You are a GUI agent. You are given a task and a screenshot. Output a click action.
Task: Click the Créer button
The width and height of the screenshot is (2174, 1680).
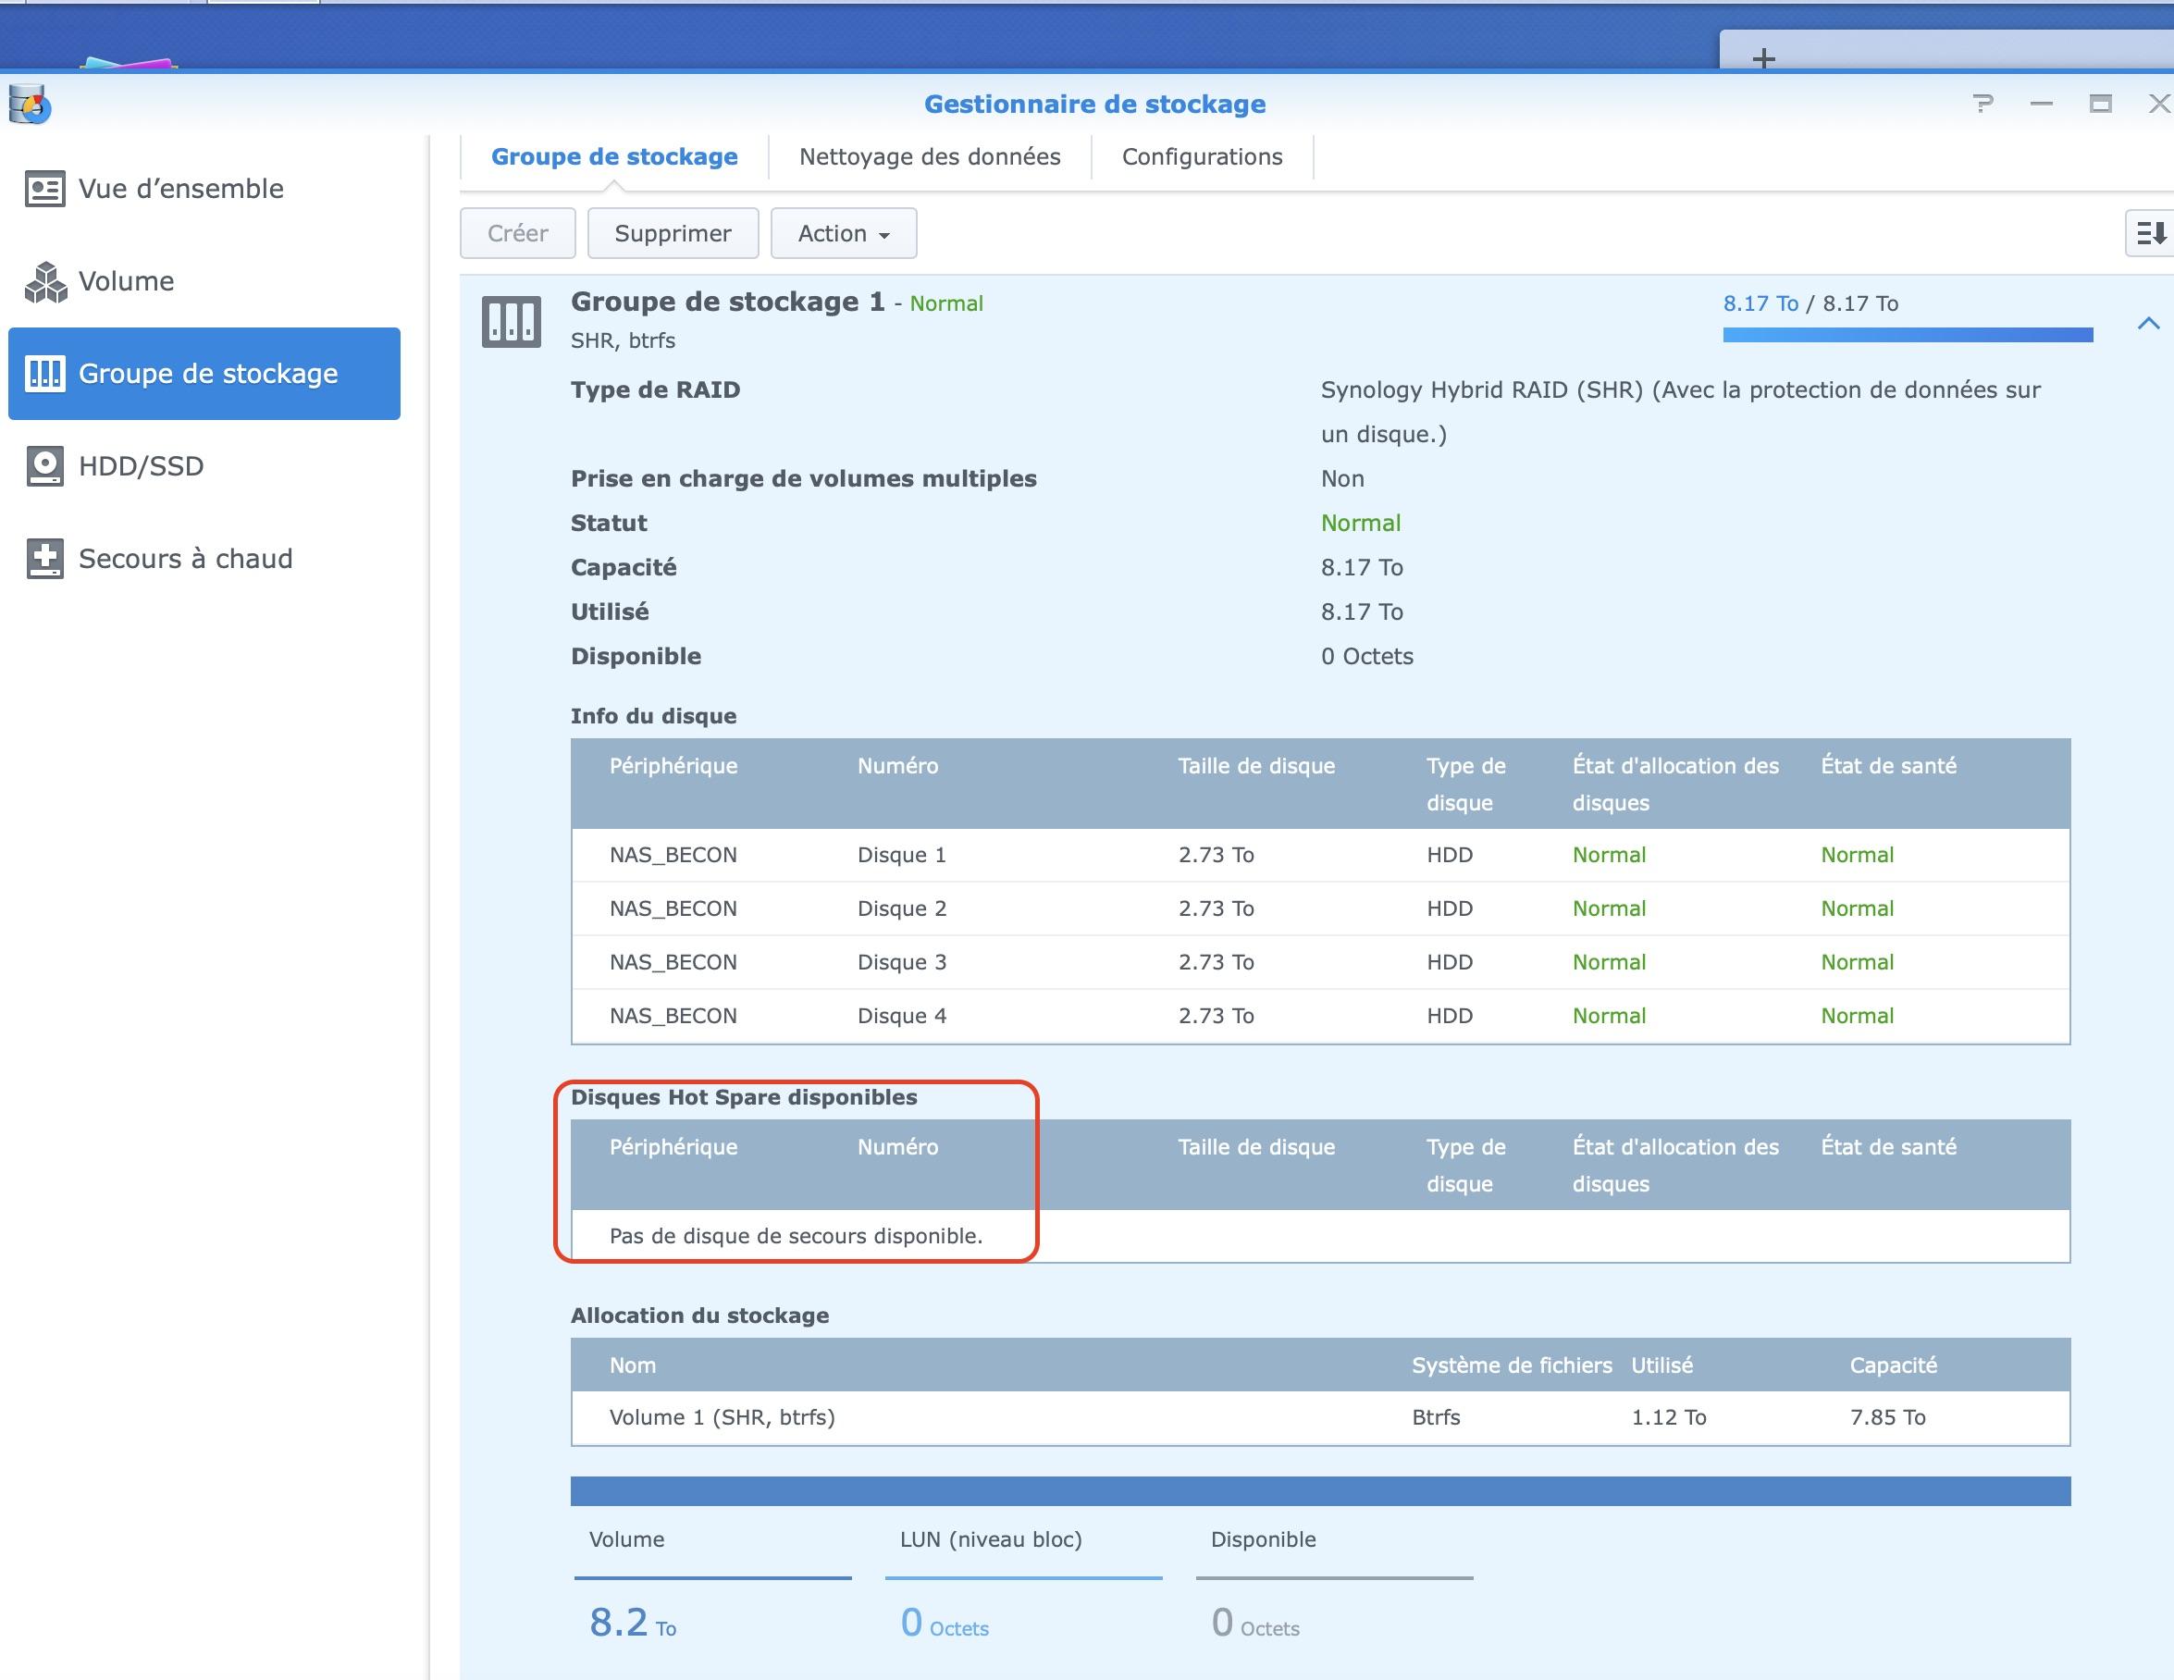(518, 233)
